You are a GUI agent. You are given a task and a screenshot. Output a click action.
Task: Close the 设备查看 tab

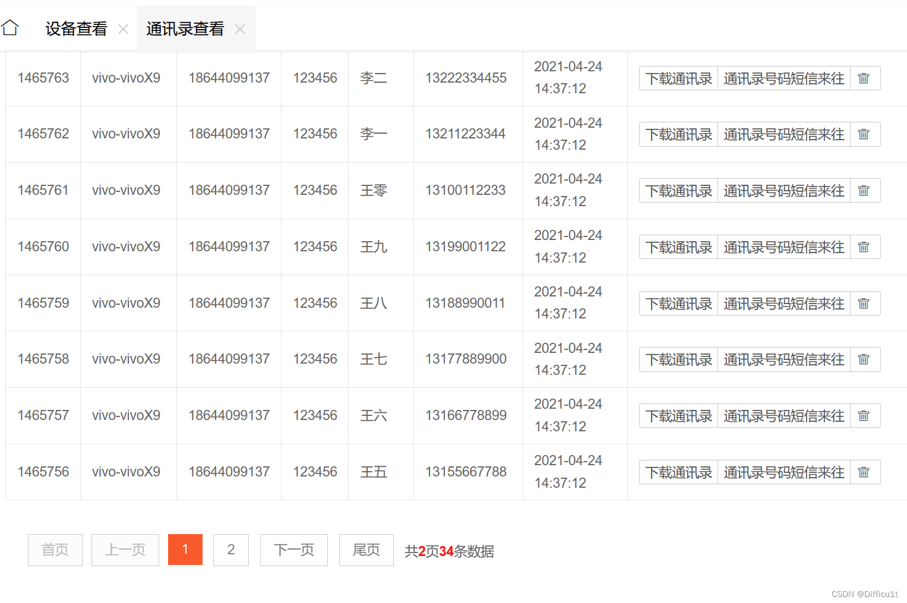click(124, 29)
